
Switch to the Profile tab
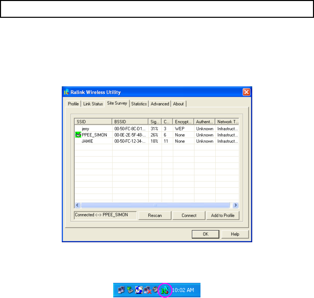(73, 104)
